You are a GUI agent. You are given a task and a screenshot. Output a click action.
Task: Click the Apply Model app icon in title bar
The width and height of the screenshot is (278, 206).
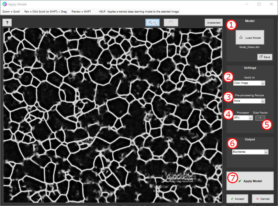click(4, 4)
